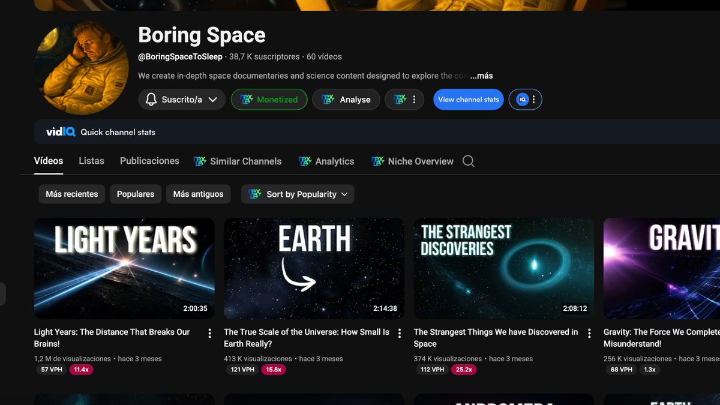Click the vidIQ logo
This screenshot has height=405, width=720.
click(x=61, y=132)
